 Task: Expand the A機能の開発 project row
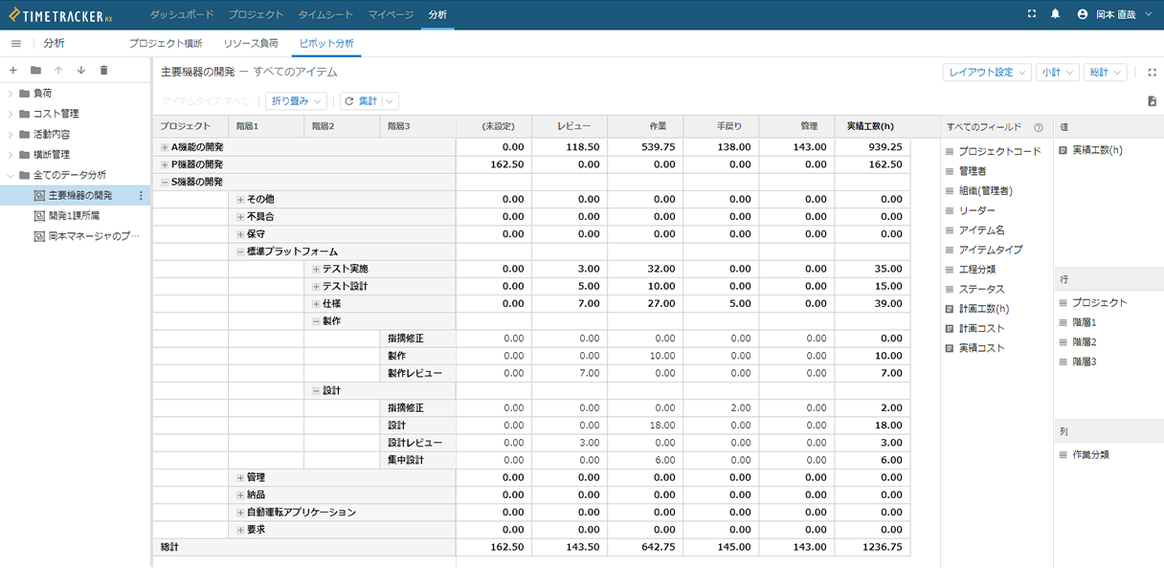click(x=165, y=147)
